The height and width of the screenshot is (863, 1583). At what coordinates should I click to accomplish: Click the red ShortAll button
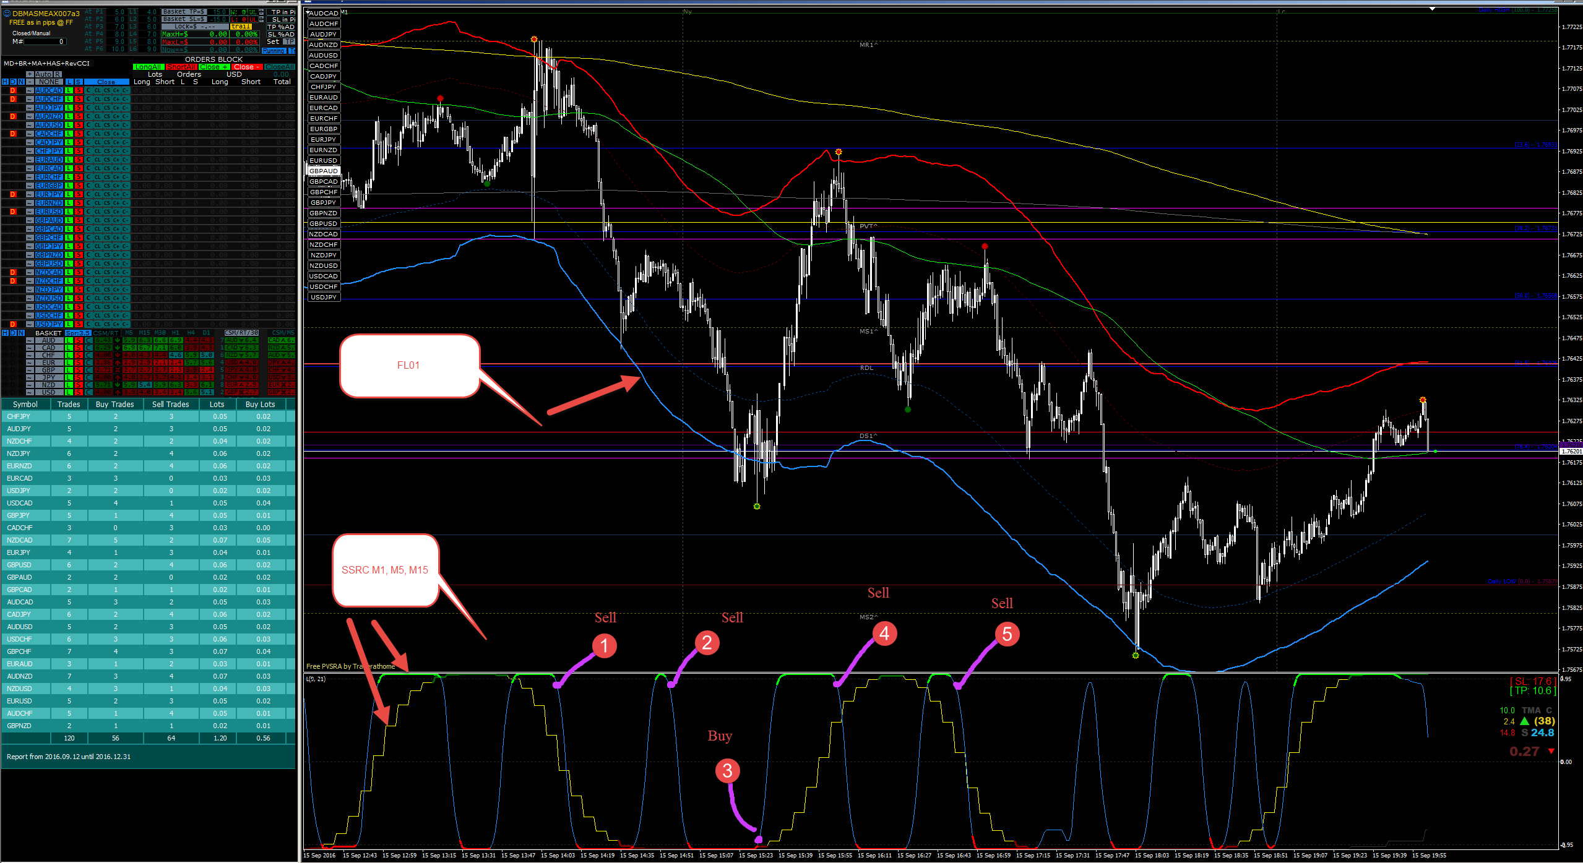tap(181, 67)
